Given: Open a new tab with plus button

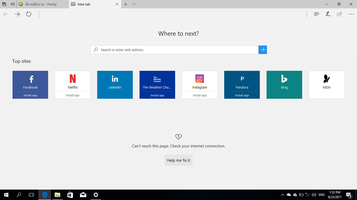Looking at the screenshot, I should coord(126,4).
